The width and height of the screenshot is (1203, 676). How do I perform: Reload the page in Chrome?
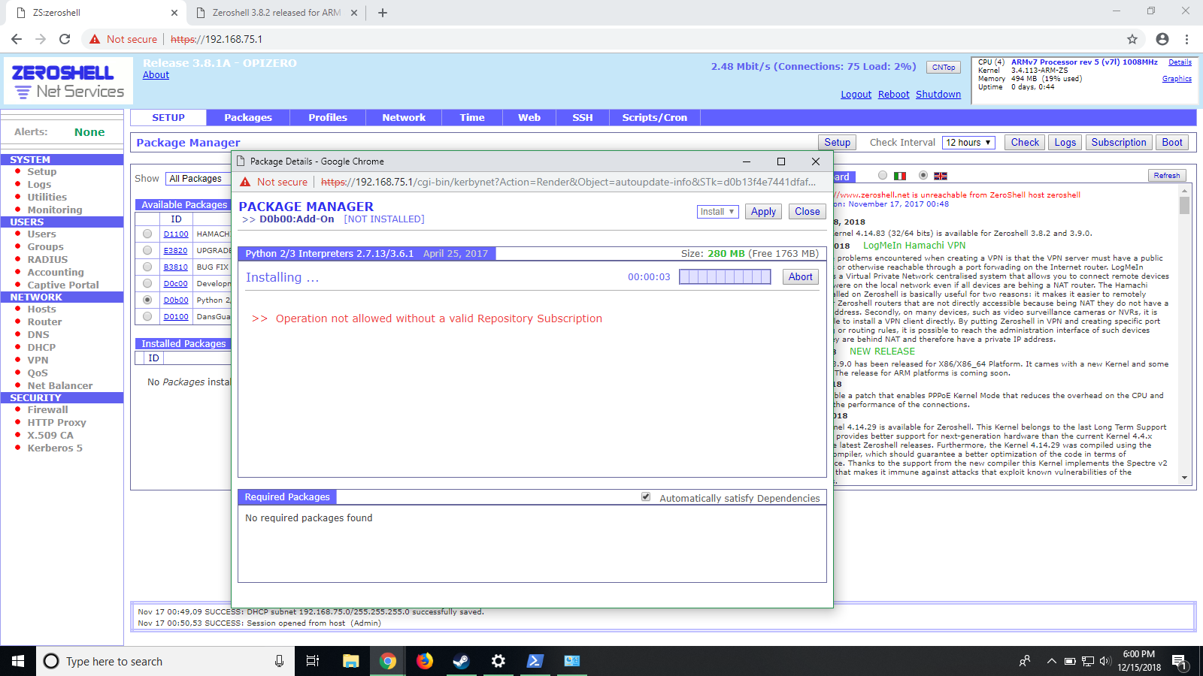click(x=65, y=39)
